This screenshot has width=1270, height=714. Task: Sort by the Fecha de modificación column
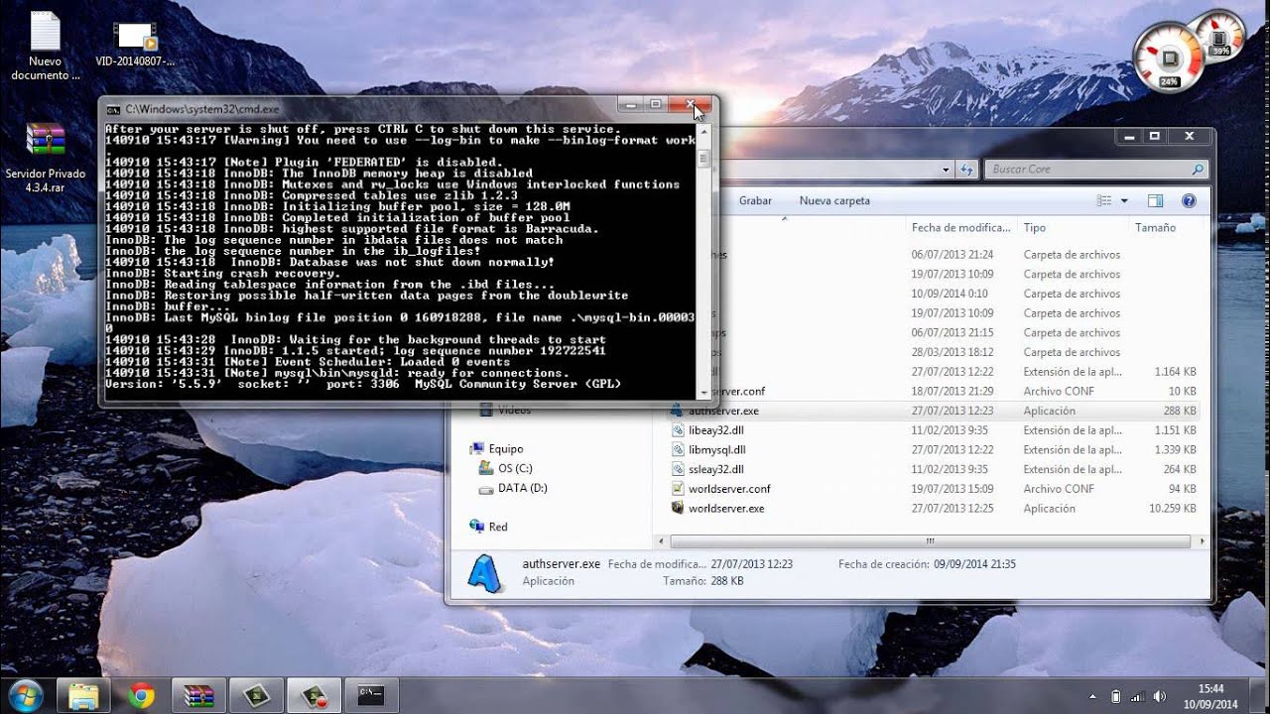[x=961, y=228]
